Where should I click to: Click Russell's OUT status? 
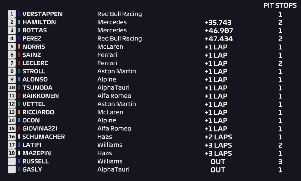click(x=218, y=162)
